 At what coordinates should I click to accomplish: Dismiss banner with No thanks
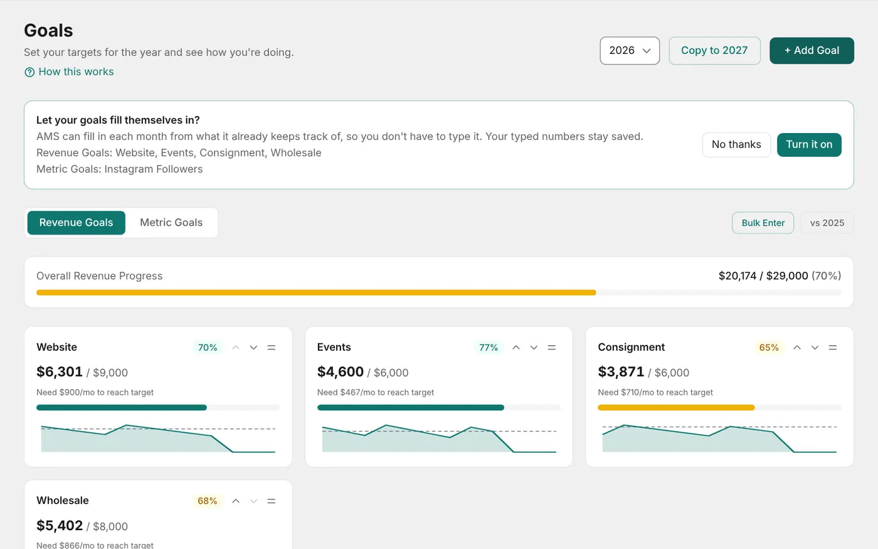tap(736, 145)
